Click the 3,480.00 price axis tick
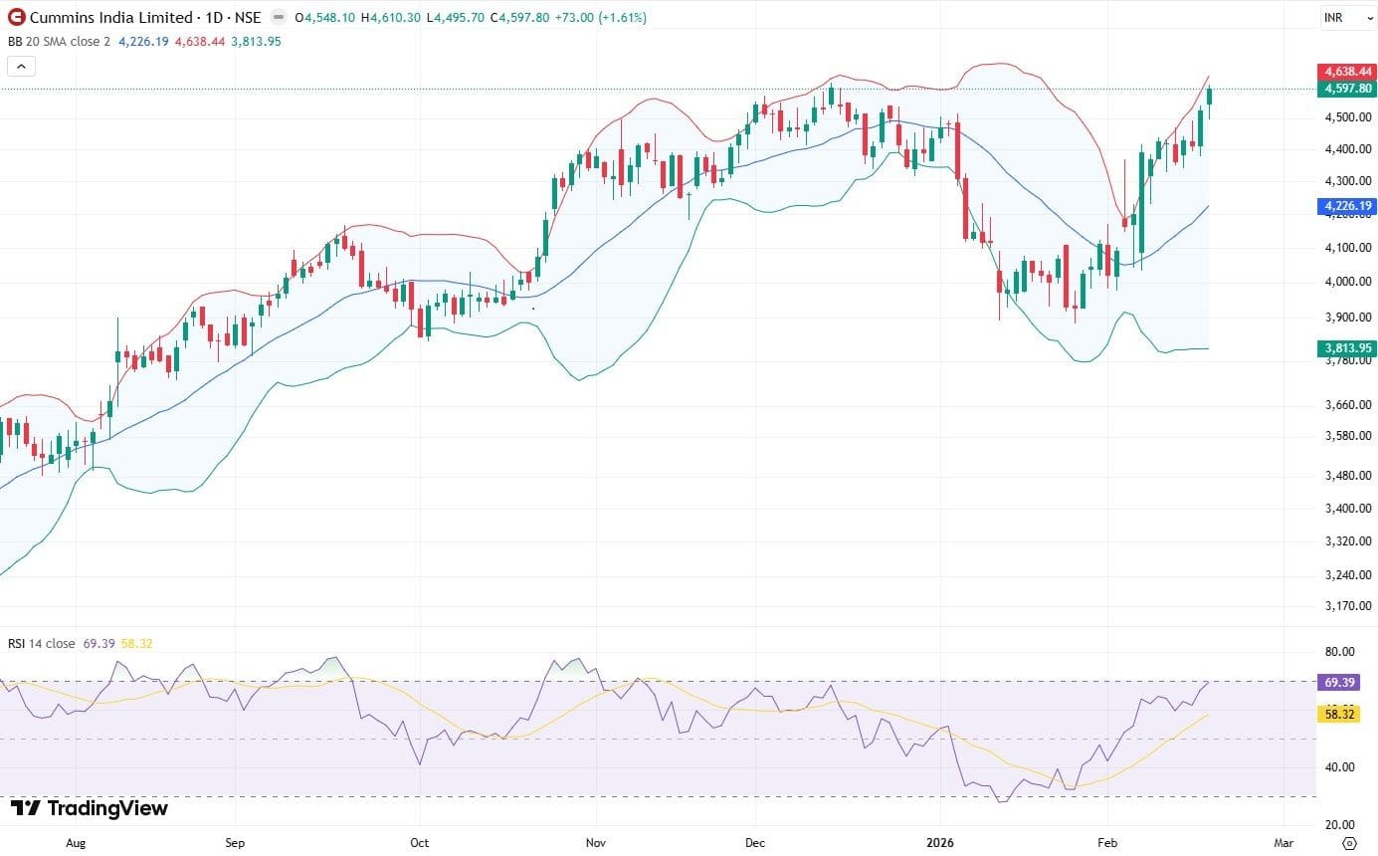Screen dimensions: 1378x856 pyautogui.click(x=1348, y=475)
